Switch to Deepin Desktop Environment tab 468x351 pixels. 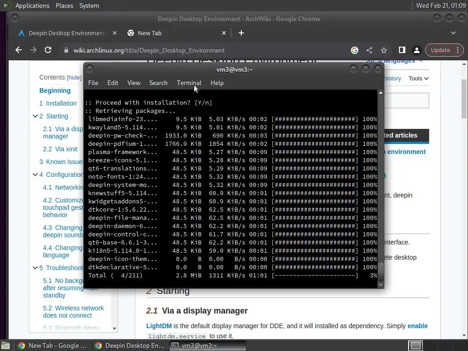(x=67, y=33)
